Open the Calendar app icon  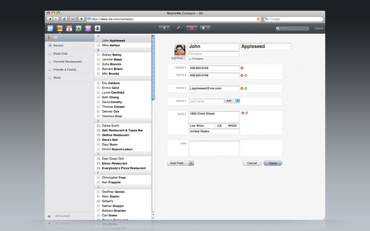(69, 28)
